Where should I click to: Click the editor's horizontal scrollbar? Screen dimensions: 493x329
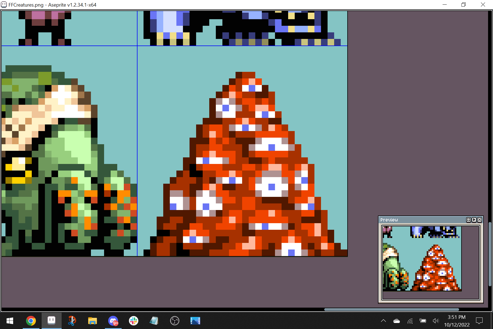tap(392, 310)
